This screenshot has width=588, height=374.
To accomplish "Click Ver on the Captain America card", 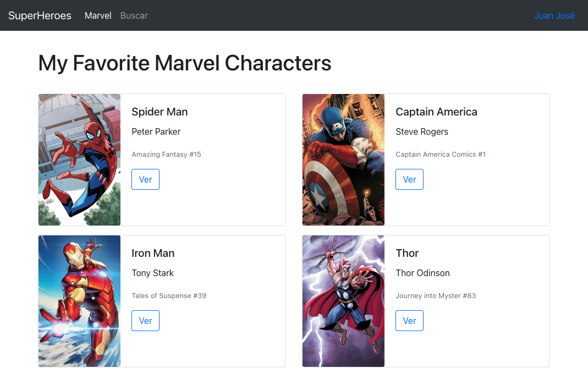I will pos(409,179).
